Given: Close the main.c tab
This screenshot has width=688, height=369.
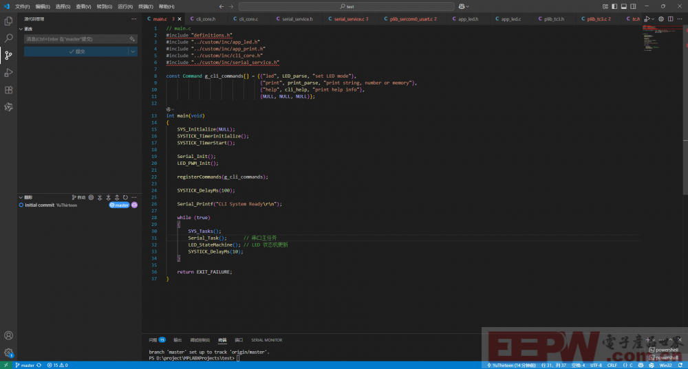Looking at the screenshot, I should click(180, 19).
